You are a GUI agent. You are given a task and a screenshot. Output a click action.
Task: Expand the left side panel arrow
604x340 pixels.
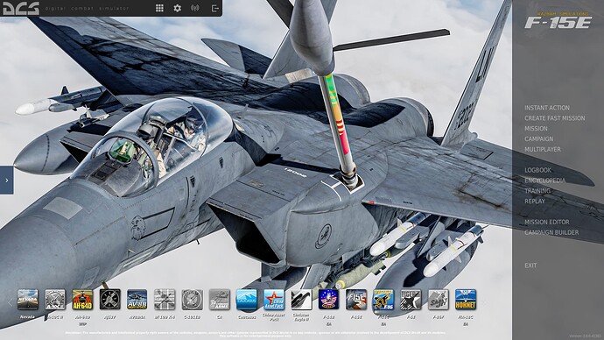coord(6,180)
